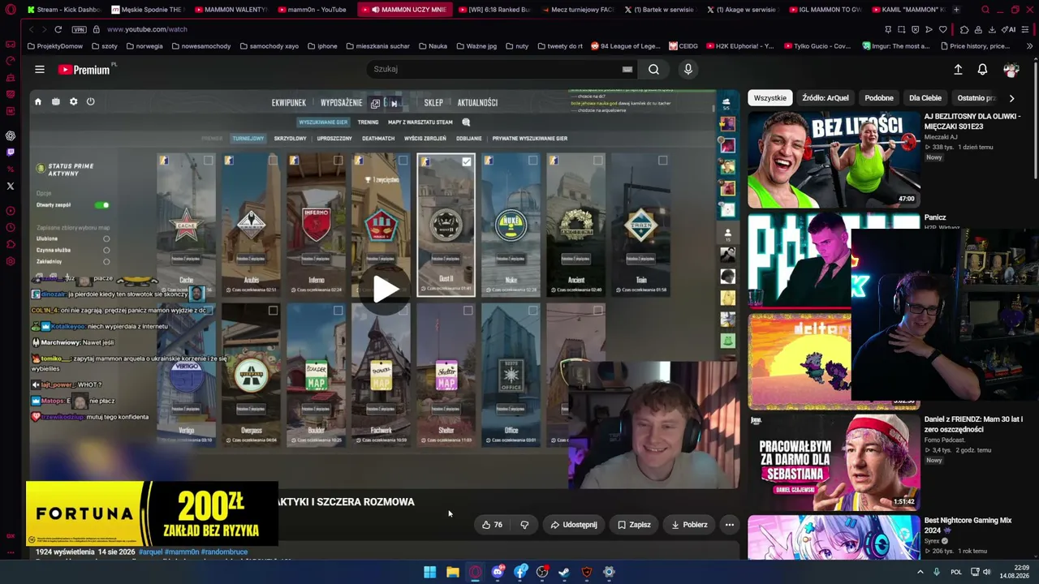Screen dimensions: 1039x584
Task: Open the video's more actions menu
Action: click(729, 525)
